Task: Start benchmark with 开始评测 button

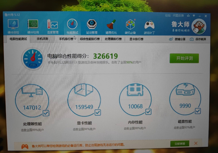Action: coord(184,58)
